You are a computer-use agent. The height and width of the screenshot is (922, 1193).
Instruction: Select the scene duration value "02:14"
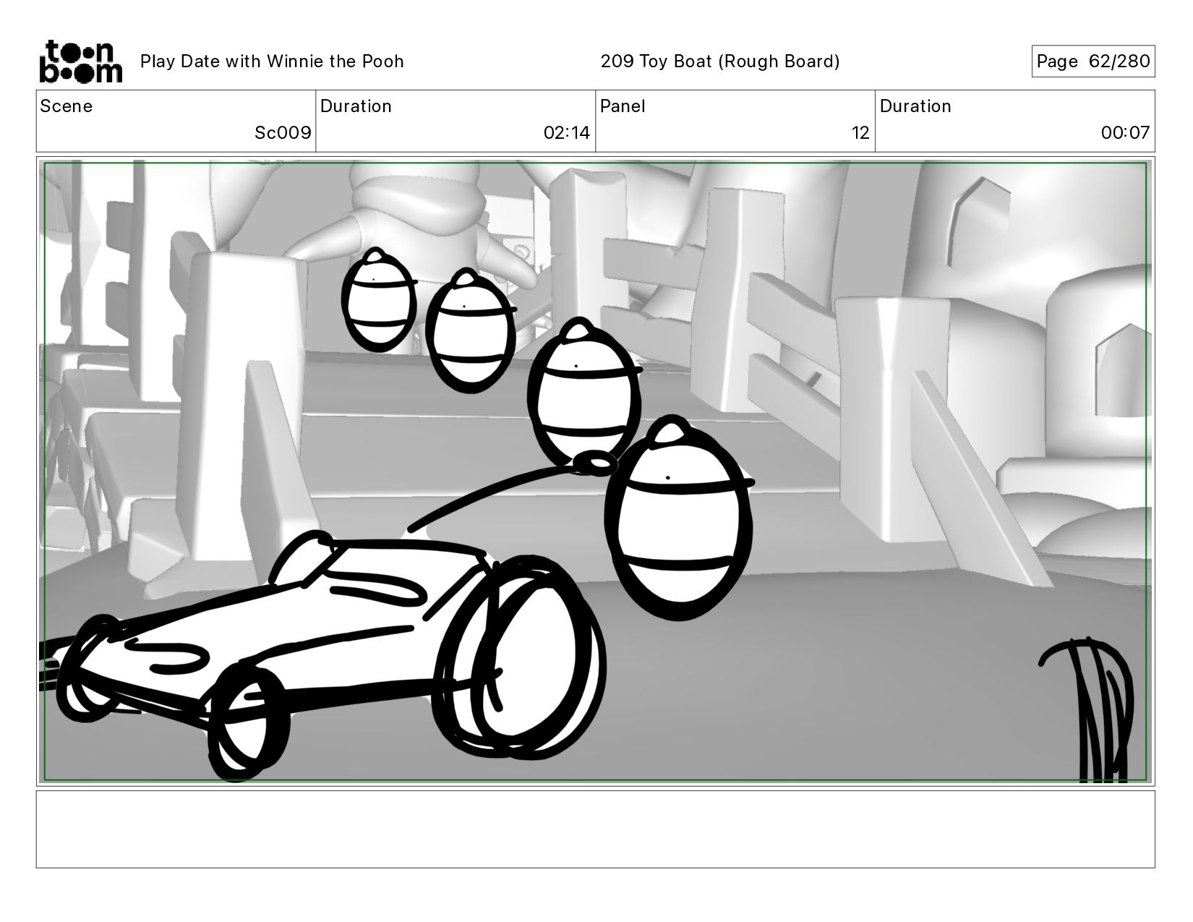567,133
